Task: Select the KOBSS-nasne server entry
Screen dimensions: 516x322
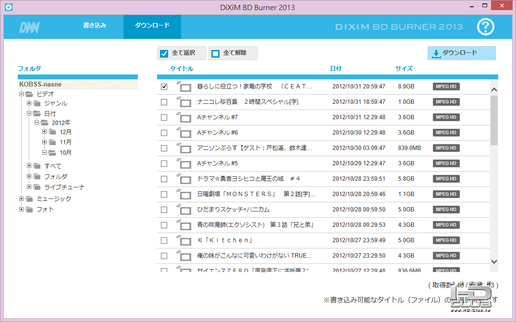Action: point(78,84)
